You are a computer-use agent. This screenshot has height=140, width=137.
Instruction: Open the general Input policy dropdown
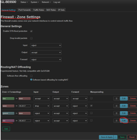[x=46, y=45]
